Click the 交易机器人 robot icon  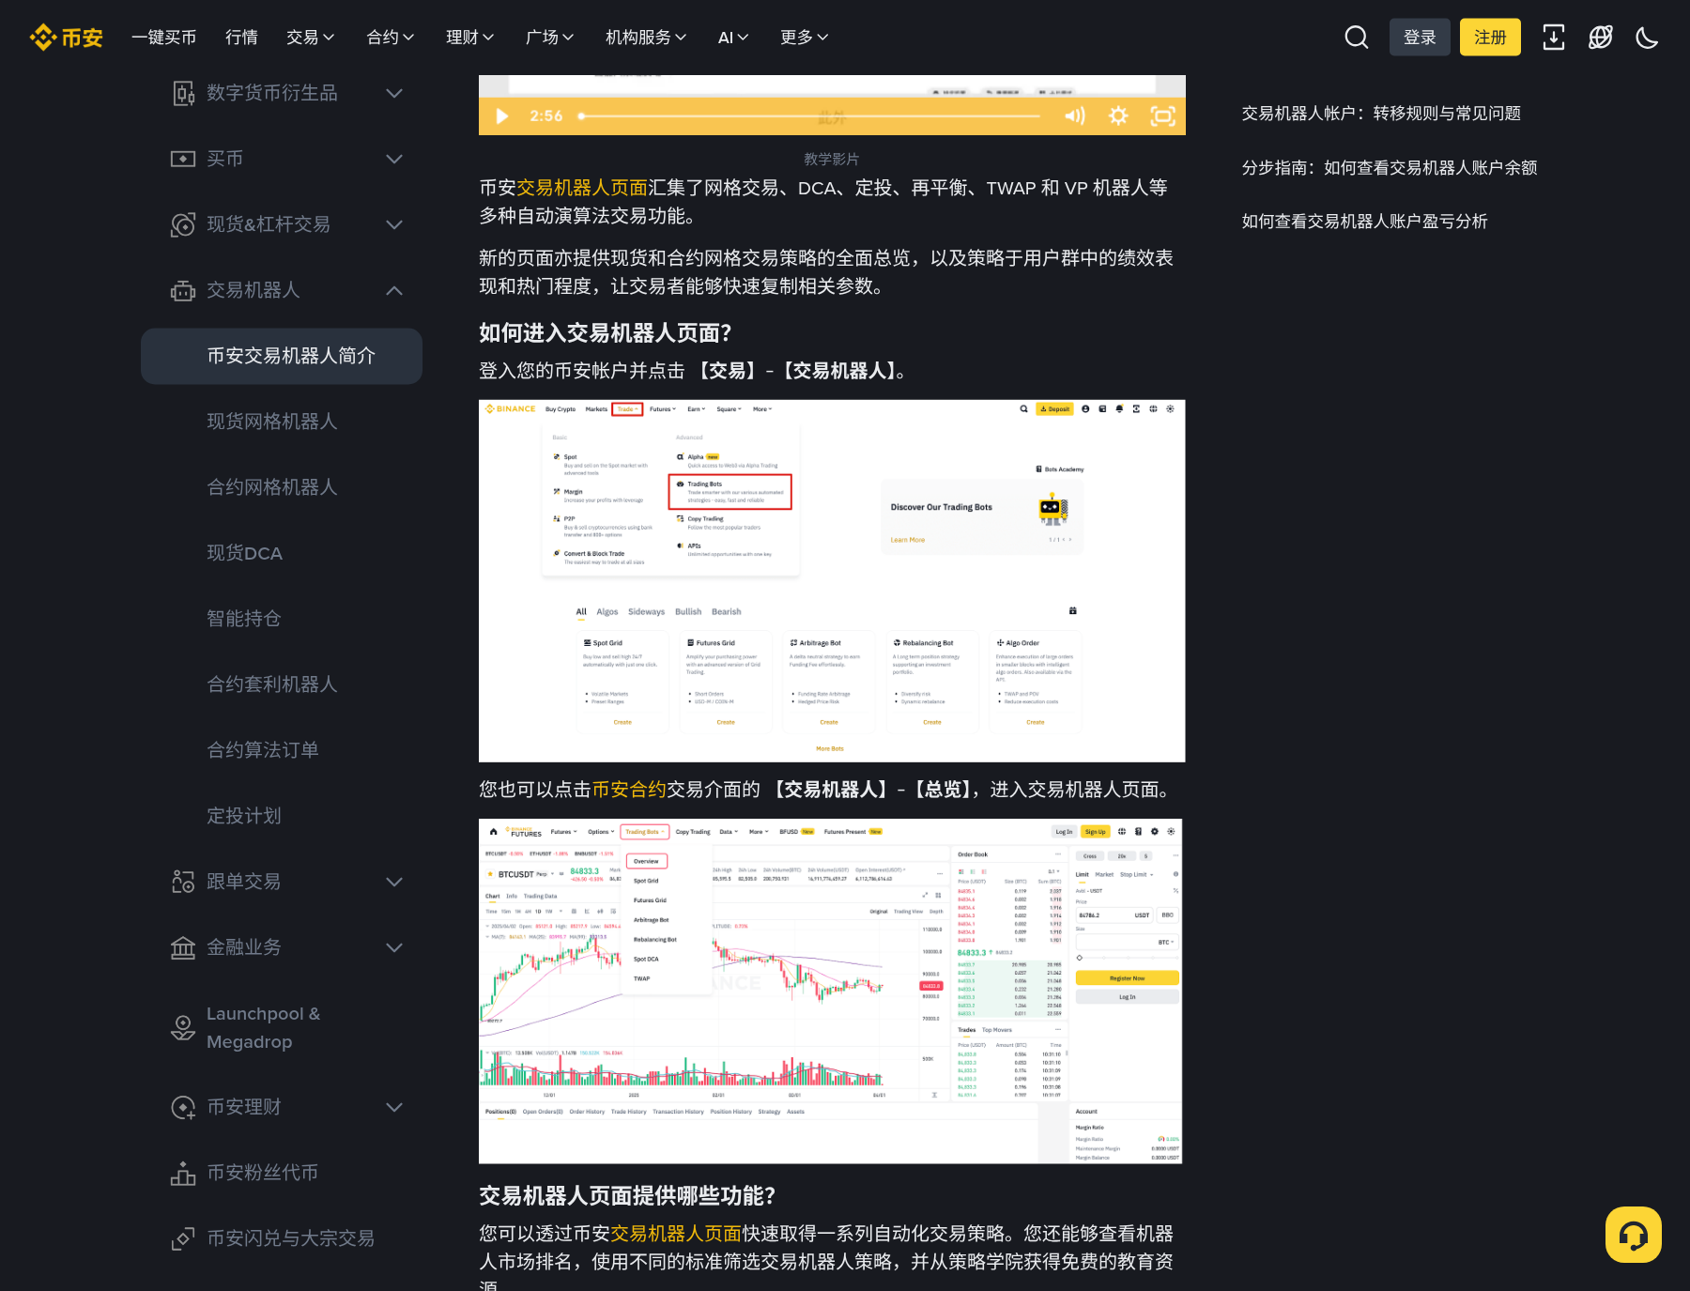tap(183, 290)
